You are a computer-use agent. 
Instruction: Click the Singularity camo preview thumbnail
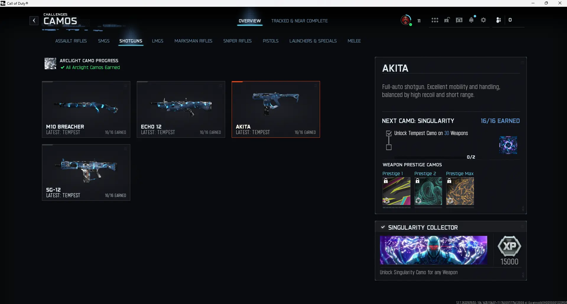(x=508, y=145)
